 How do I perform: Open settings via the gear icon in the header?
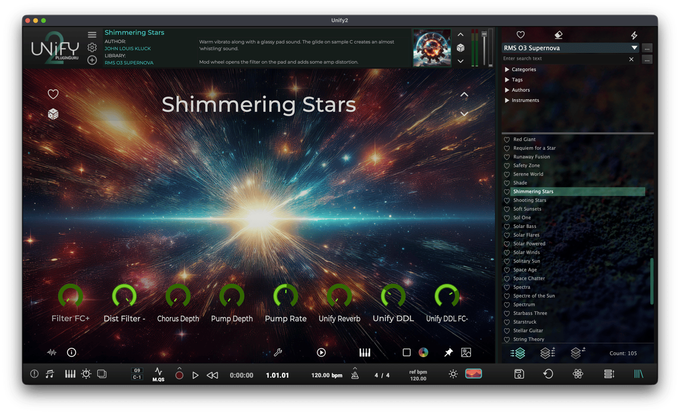[92, 47]
